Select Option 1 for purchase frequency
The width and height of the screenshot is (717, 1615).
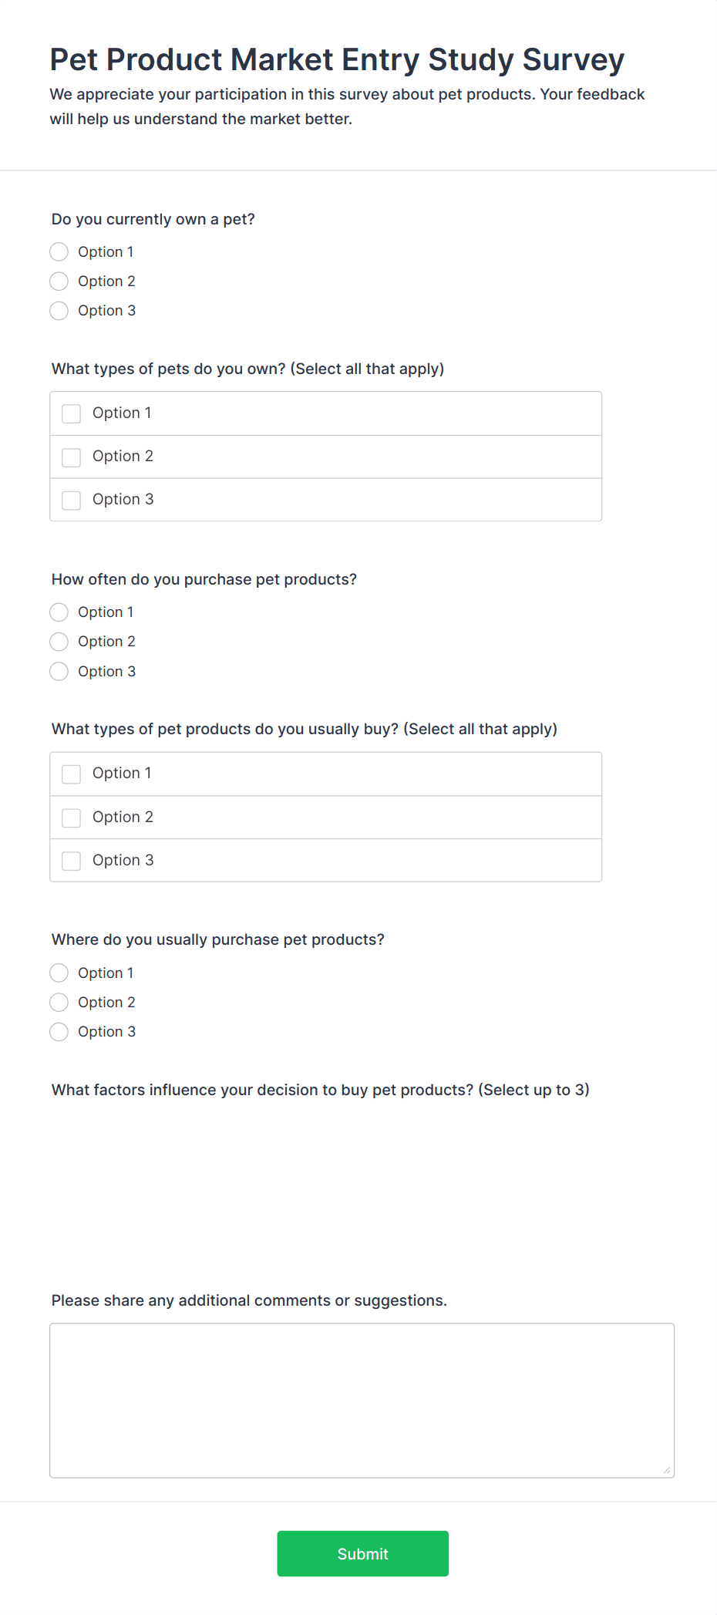pyautogui.click(x=59, y=612)
